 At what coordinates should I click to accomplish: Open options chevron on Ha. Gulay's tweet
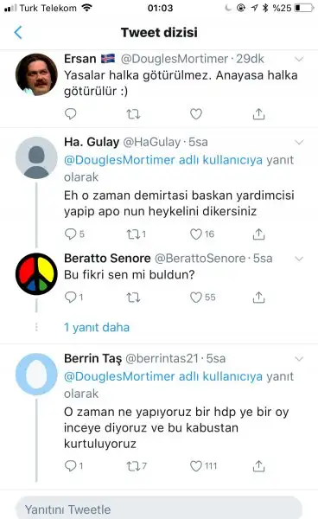point(299,143)
